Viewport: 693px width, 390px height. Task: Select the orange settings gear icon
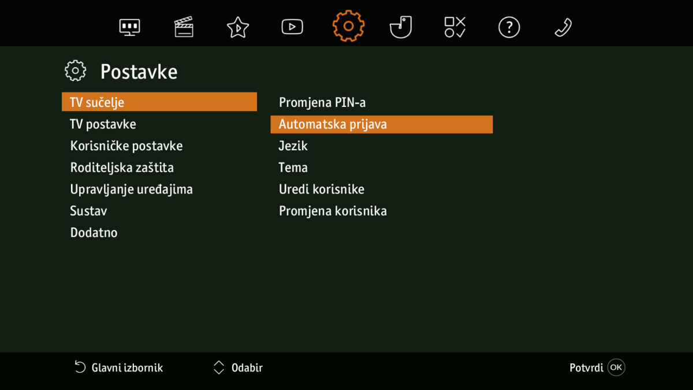coord(348,26)
